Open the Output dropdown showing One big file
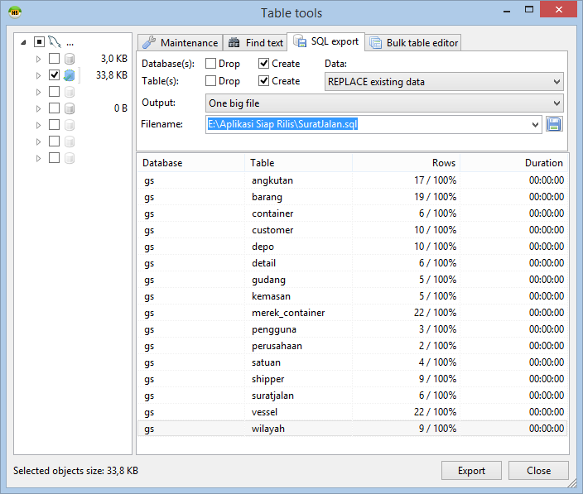Image resolution: width=583 pixels, height=494 pixels. [x=384, y=103]
